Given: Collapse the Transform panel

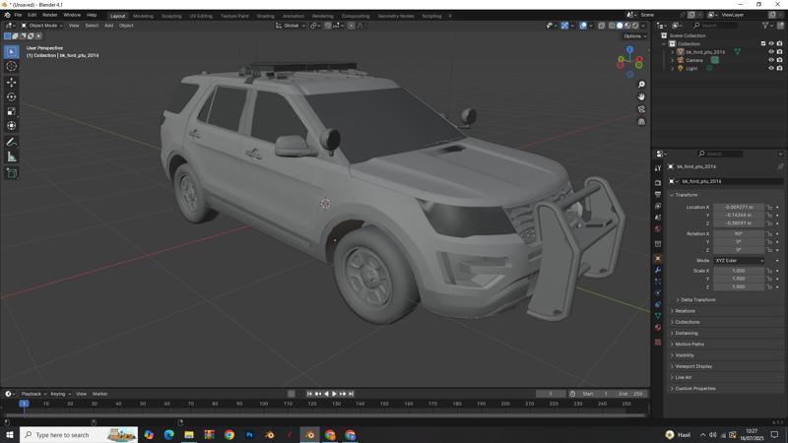Looking at the screenshot, I should (x=686, y=195).
